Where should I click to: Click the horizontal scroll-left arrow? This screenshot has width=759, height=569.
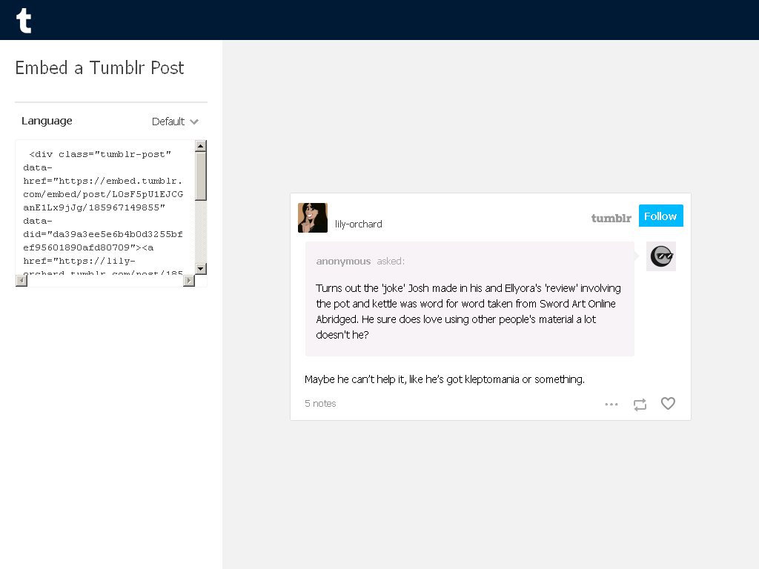pyautogui.click(x=21, y=281)
